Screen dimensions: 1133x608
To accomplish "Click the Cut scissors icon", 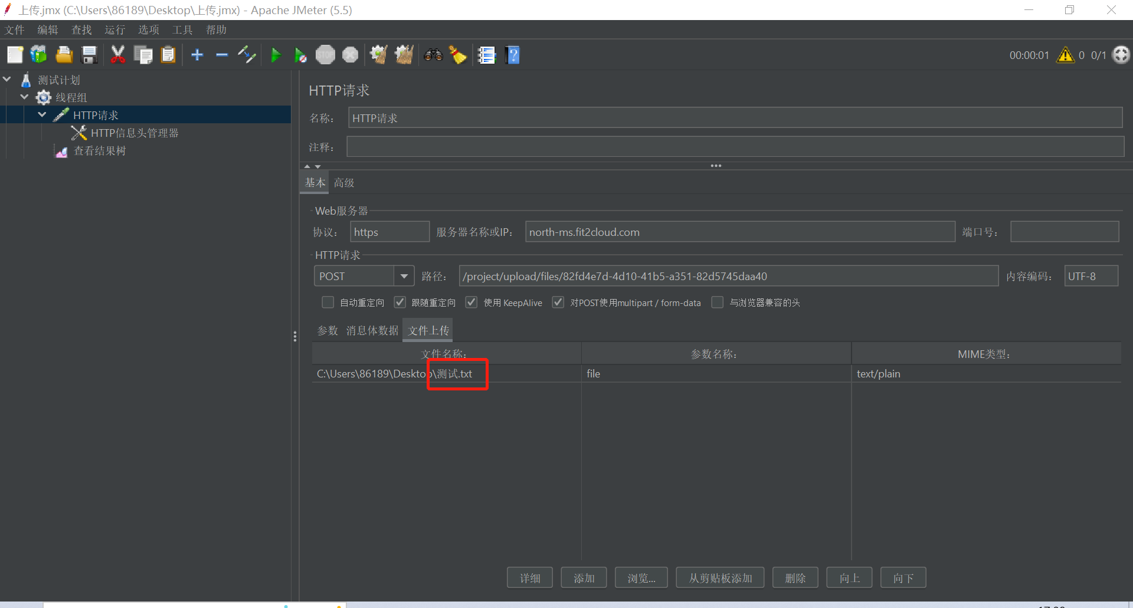I will (117, 55).
